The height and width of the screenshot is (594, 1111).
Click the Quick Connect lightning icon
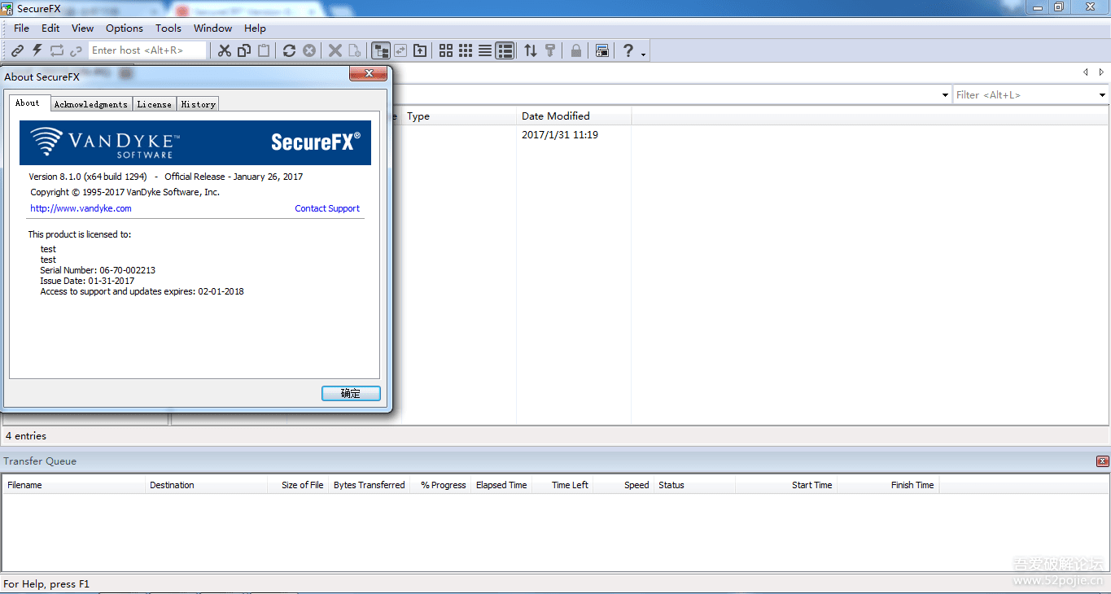tap(37, 50)
